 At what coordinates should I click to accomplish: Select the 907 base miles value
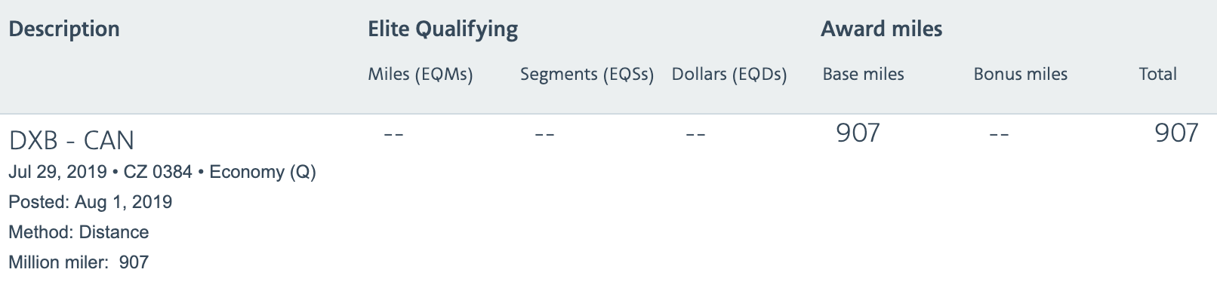tap(858, 133)
